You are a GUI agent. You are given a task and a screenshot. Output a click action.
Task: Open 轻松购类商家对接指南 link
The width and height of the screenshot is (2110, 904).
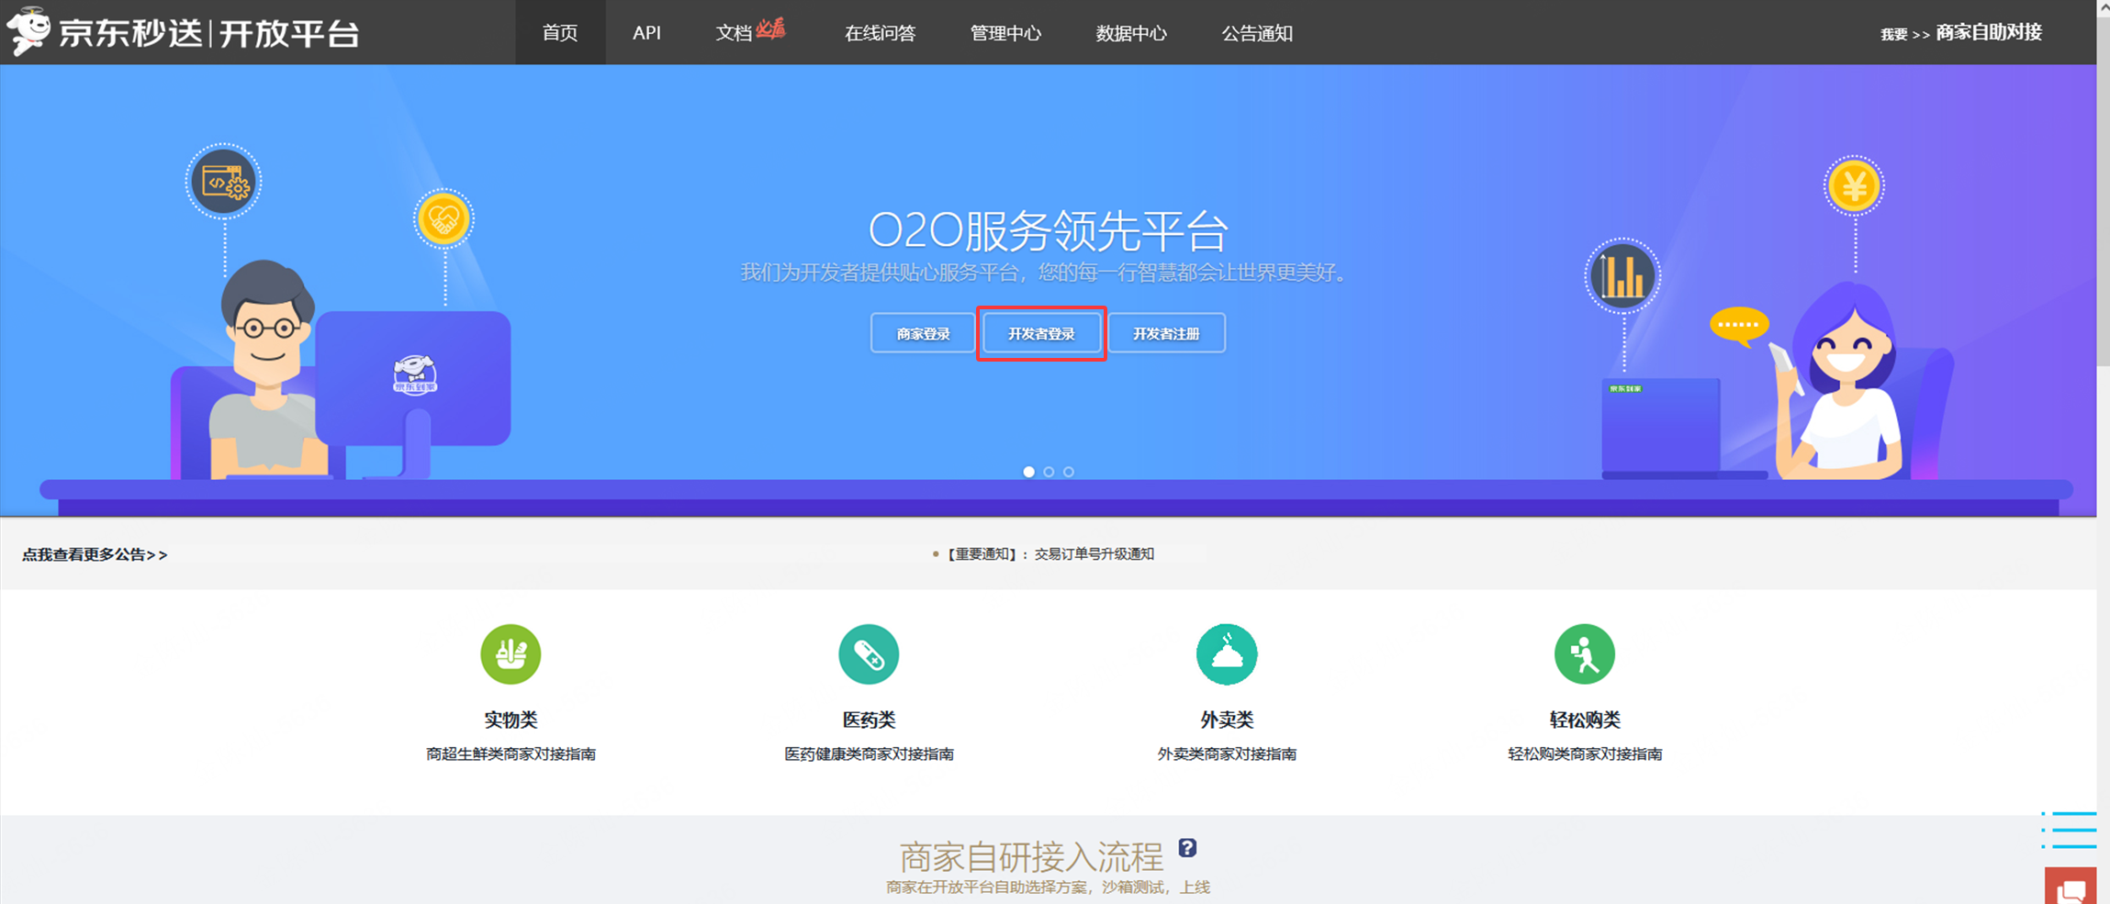1585,753
